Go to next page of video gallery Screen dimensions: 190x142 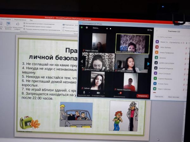pos(148,63)
